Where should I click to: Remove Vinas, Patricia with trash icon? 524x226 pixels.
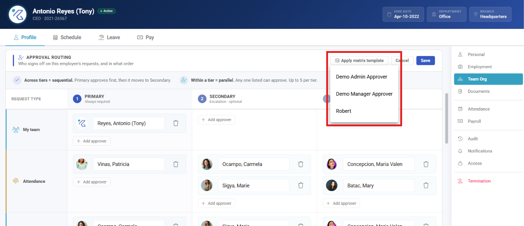coord(176,164)
